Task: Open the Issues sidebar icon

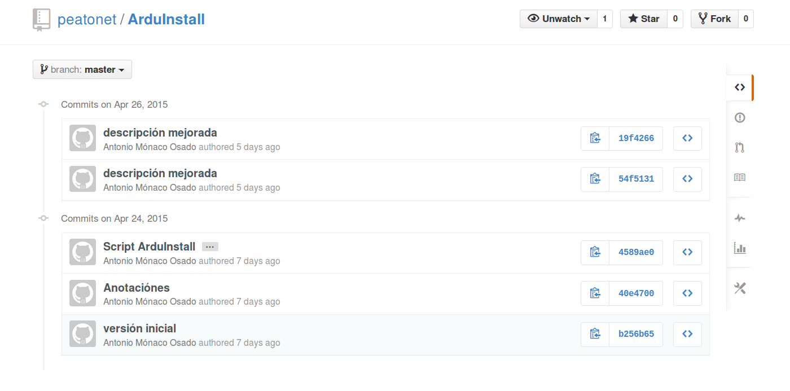Action: [740, 117]
